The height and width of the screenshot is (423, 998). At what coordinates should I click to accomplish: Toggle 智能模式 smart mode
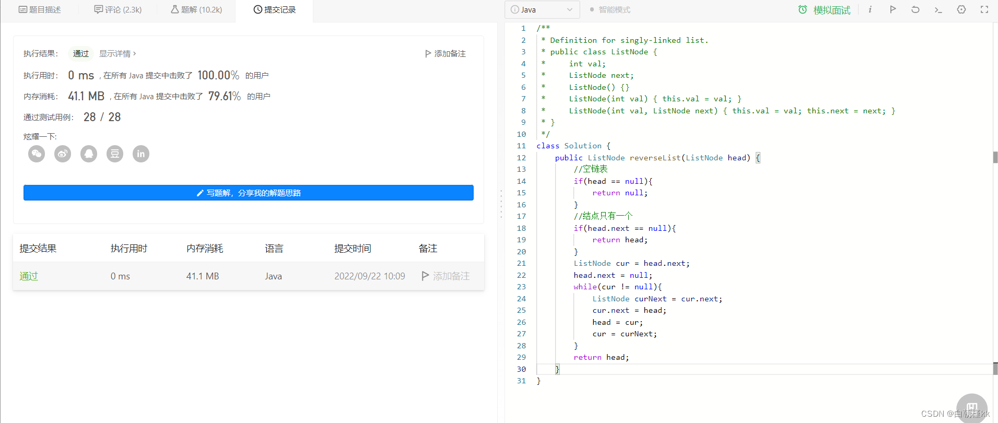610,10
